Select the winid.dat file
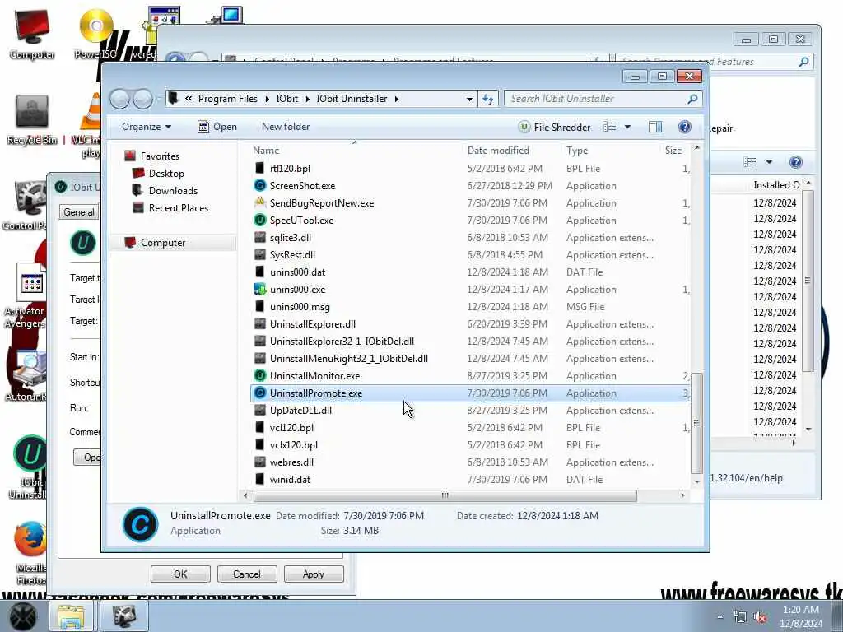This screenshot has height=632, width=843. click(470, 480)
